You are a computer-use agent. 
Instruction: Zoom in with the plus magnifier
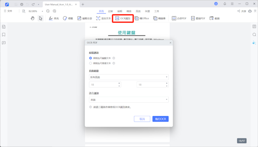tap(55, 11)
